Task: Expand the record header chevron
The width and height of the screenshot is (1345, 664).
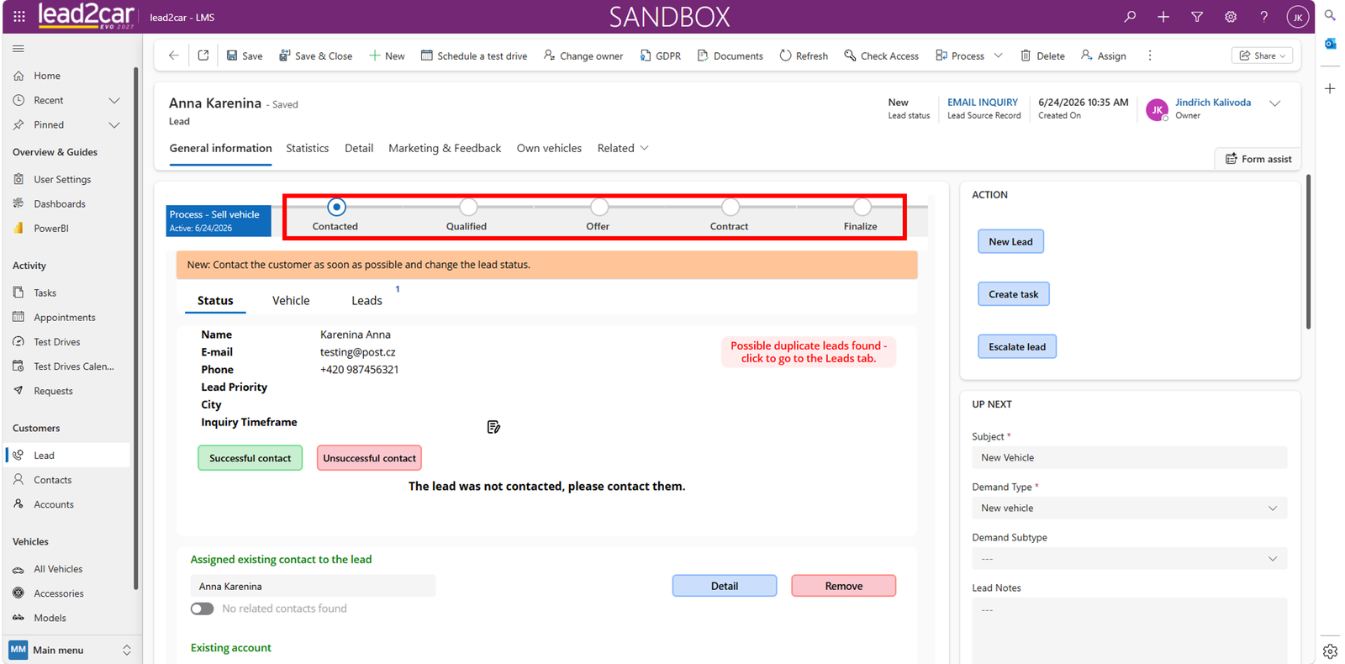Action: [1274, 103]
